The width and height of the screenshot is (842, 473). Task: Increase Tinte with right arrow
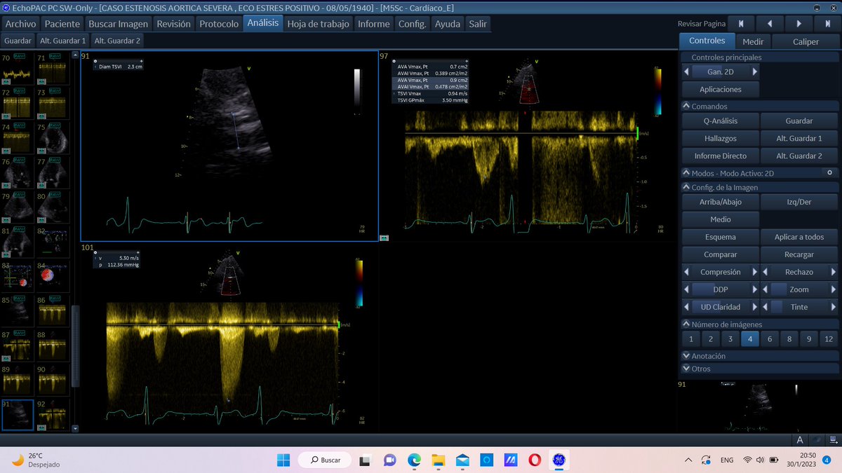click(834, 307)
